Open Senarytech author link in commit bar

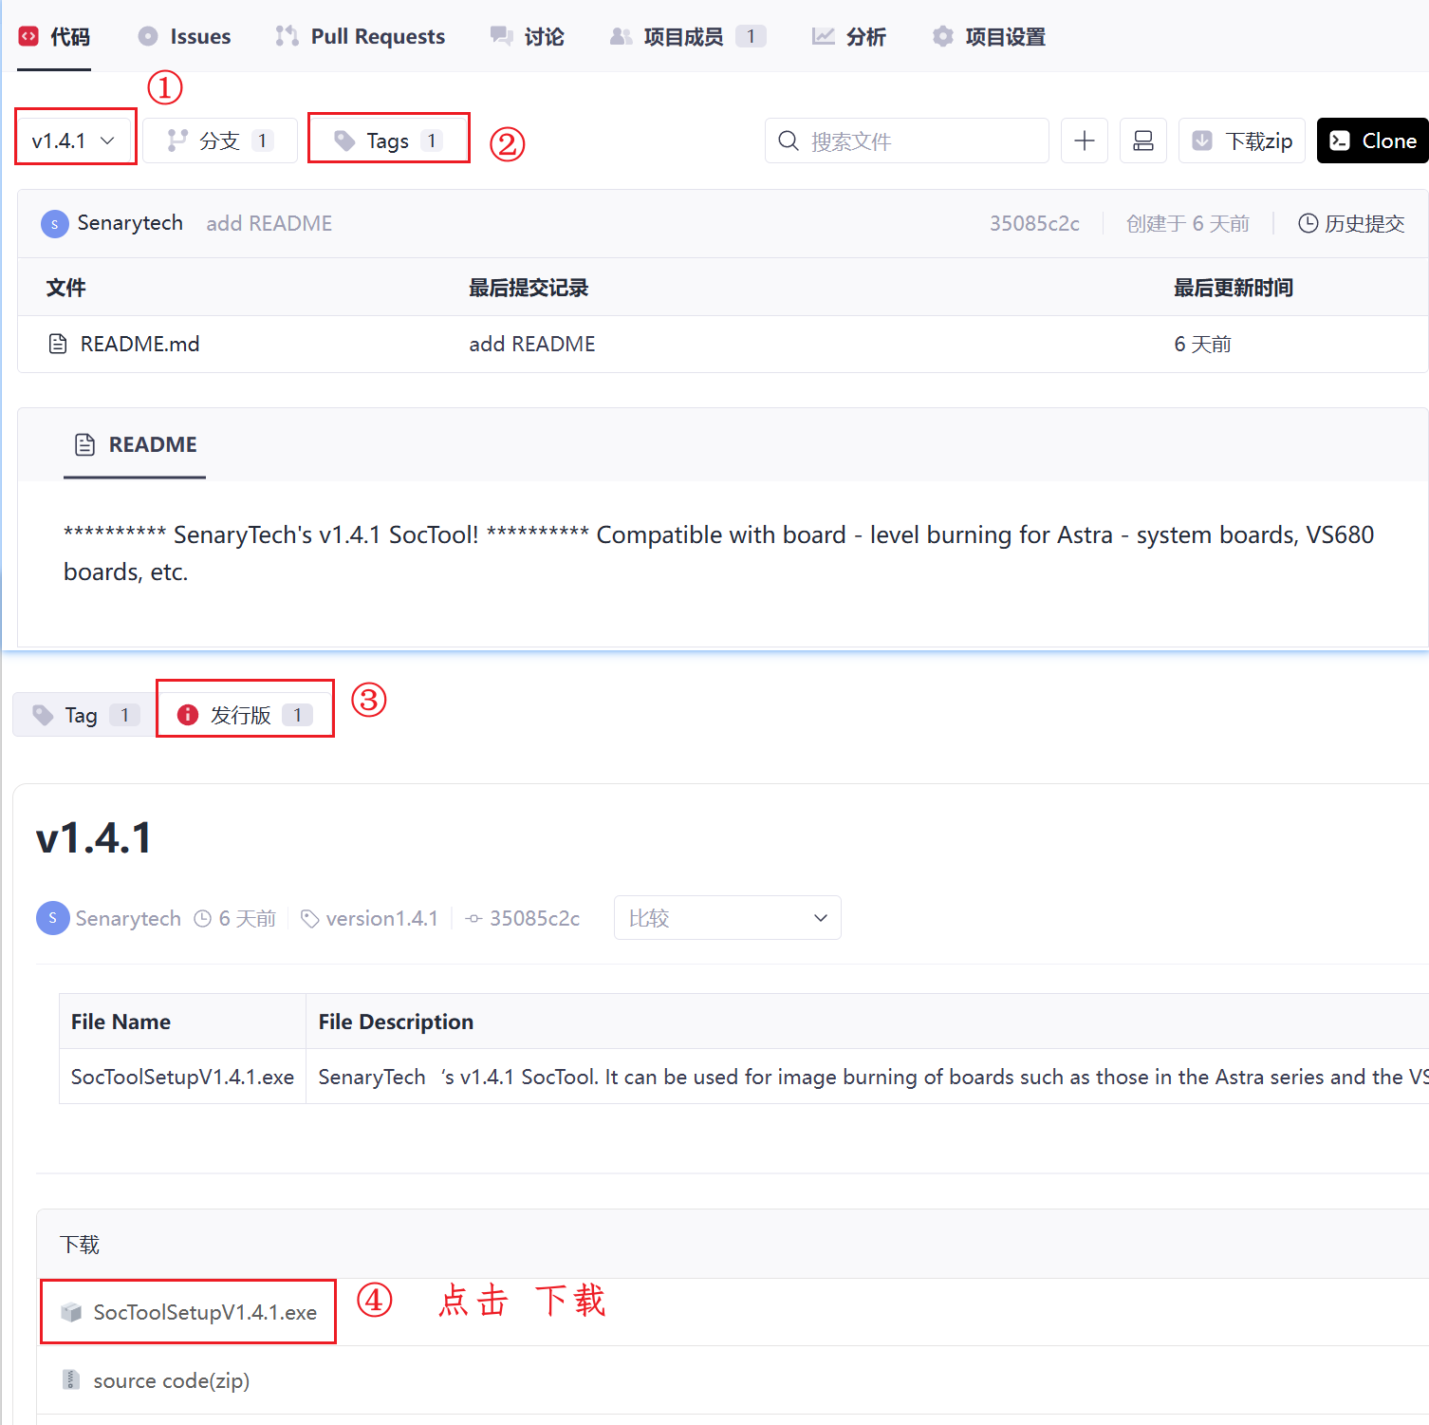point(130,223)
